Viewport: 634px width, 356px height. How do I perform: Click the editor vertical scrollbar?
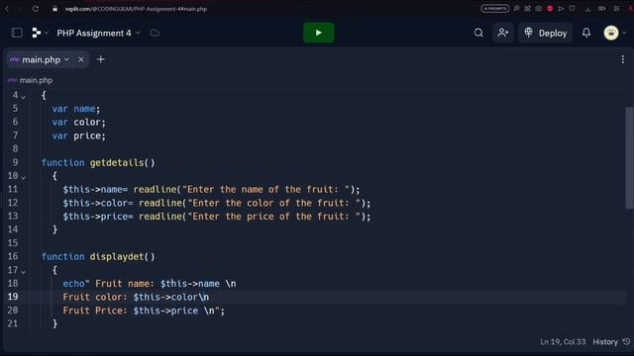(x=630, y=158)
